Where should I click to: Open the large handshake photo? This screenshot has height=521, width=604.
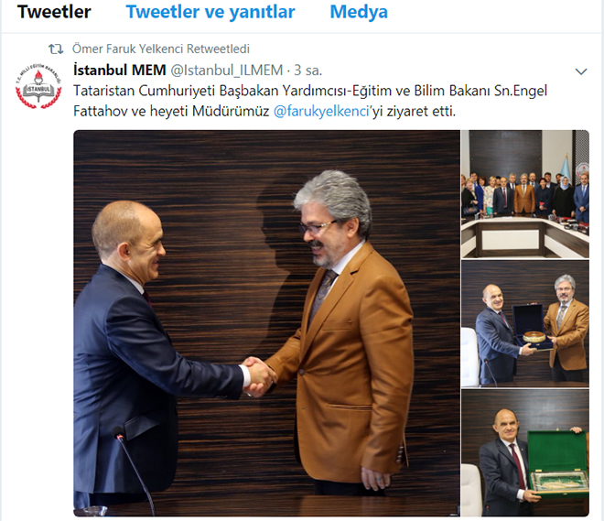click(266, 323)
